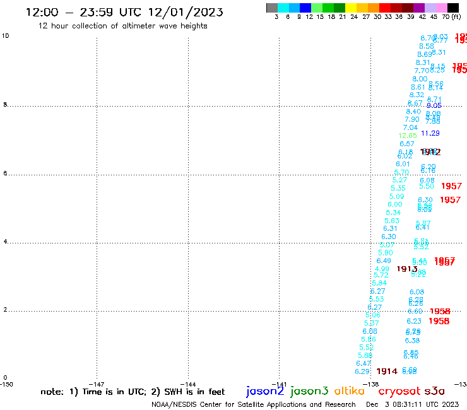Image resolution: width=467 pixels, height=410 pixels.
Task: Click the pink 70 ft legend swatch
Action: (x=441, y=8)
